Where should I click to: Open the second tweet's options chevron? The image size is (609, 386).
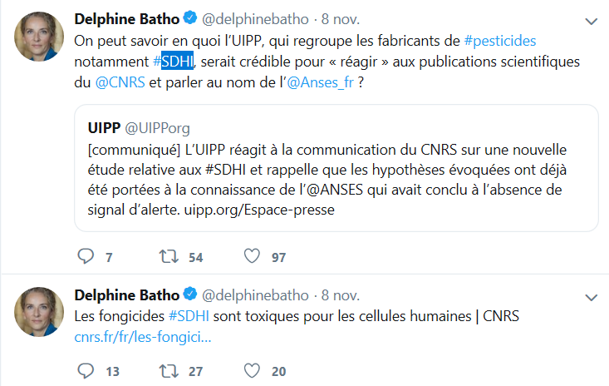coord(590,297)
